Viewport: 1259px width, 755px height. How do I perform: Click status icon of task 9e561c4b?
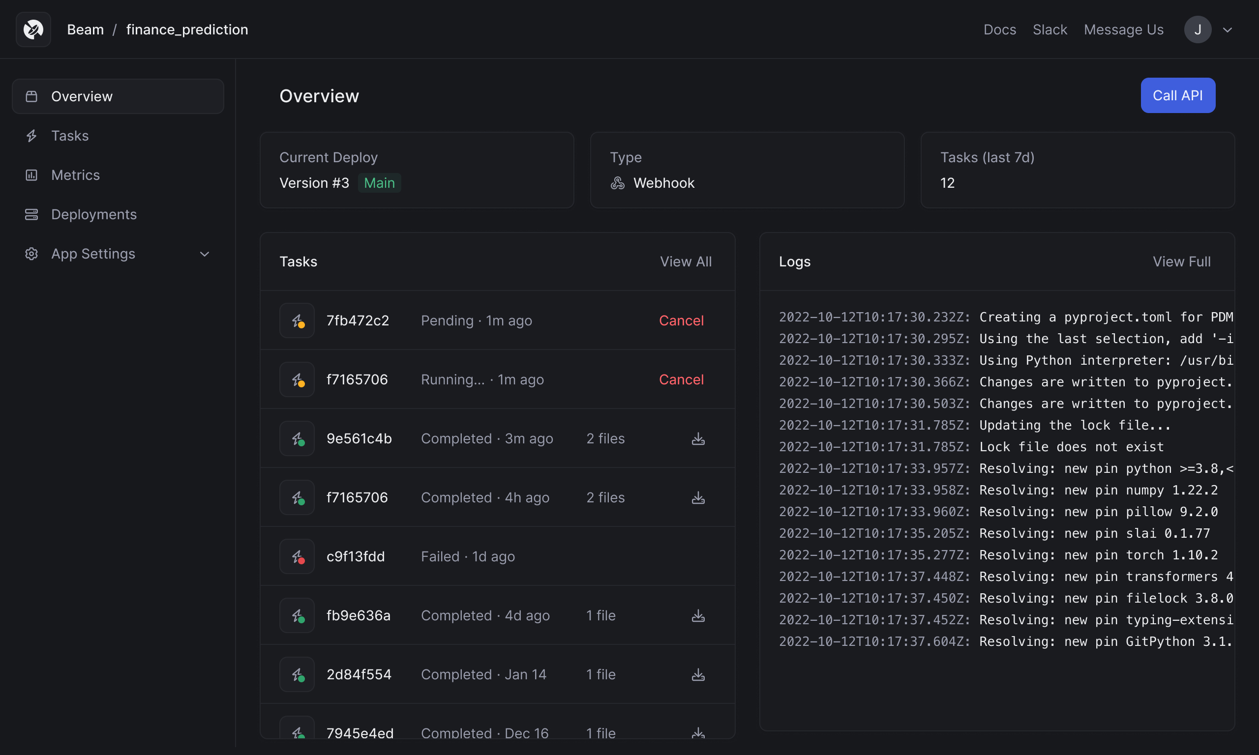(297, 438)
